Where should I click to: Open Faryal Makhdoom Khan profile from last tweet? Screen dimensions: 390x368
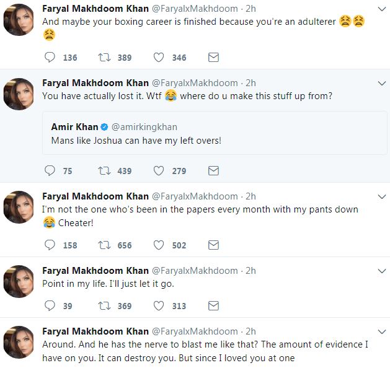[95, 331]
